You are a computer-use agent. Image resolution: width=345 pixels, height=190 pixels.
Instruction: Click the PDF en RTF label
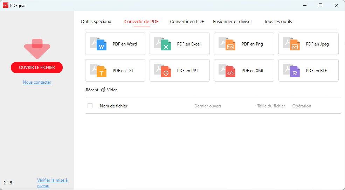coord(316,71)
